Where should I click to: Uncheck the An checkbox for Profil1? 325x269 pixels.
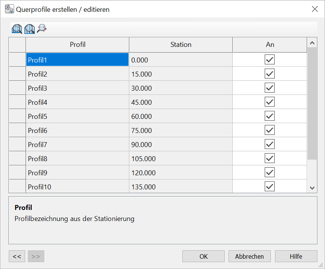point(270,60)
